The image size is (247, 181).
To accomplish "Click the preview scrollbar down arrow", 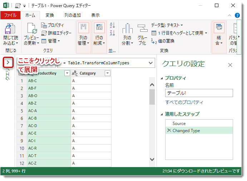I will click(x=152, y=159).
